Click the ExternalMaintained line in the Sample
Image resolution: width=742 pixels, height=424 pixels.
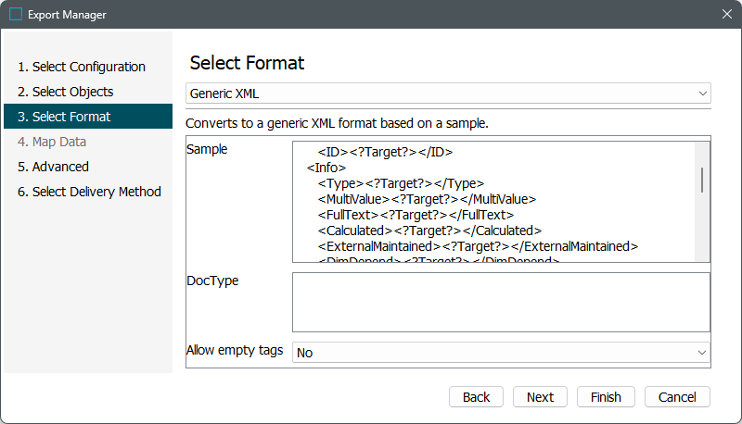point(478,246)
